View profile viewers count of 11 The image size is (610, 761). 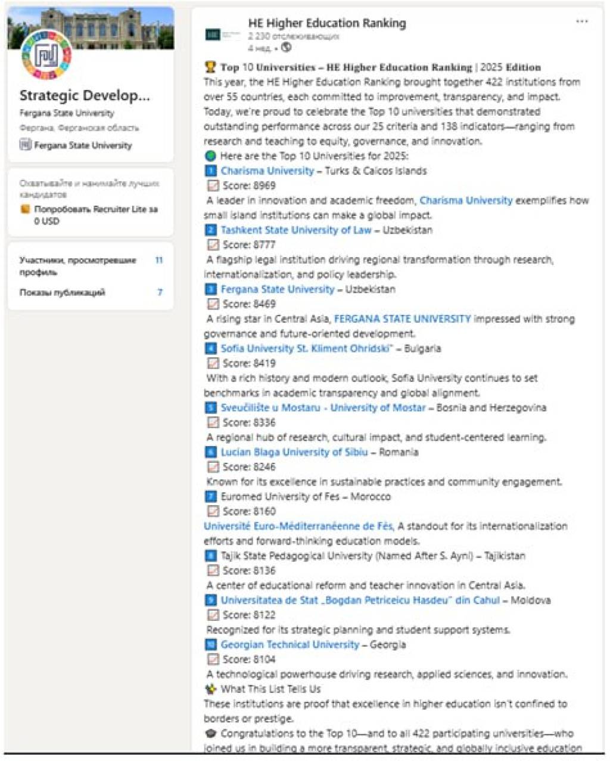click(158, 261)
